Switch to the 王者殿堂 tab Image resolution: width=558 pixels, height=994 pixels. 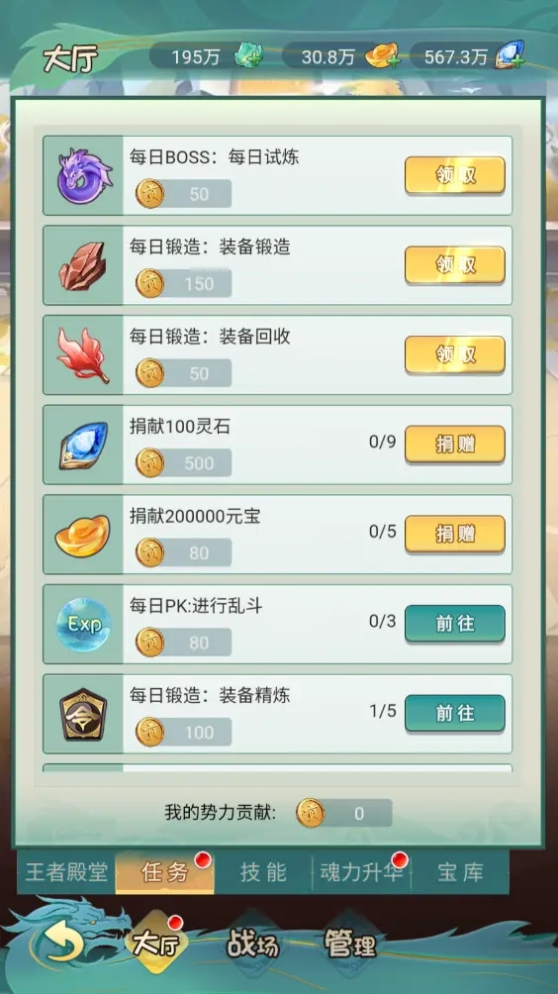[66, 873]
